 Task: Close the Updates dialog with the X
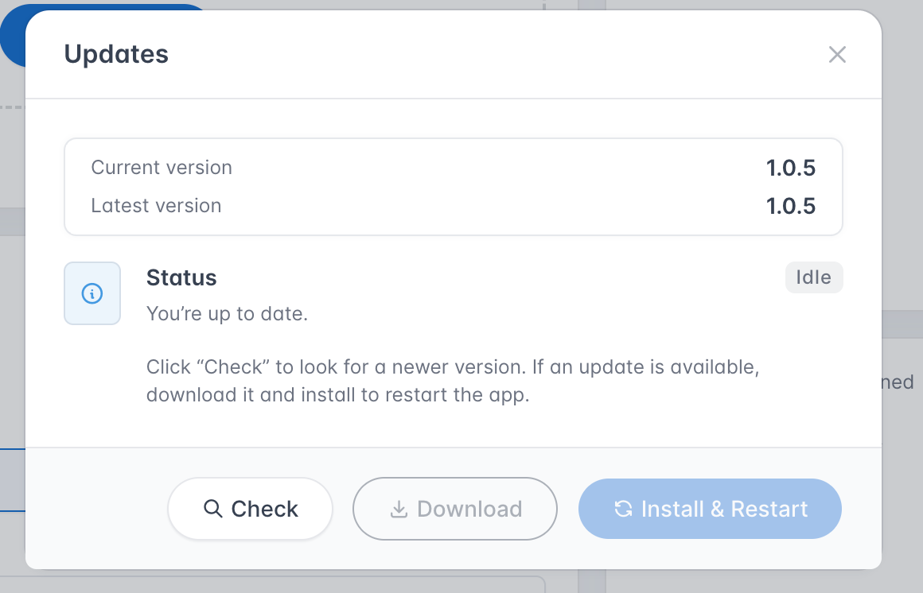coord(837,54)
